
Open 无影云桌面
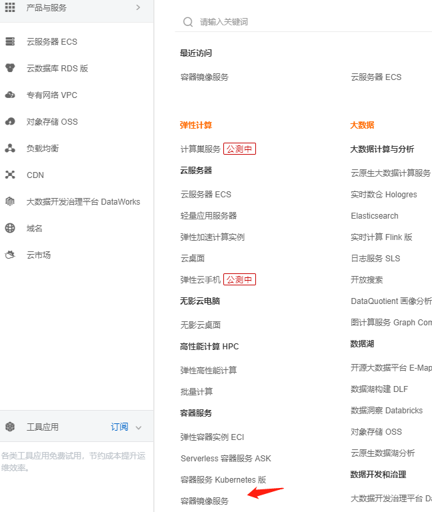point(201,325)
